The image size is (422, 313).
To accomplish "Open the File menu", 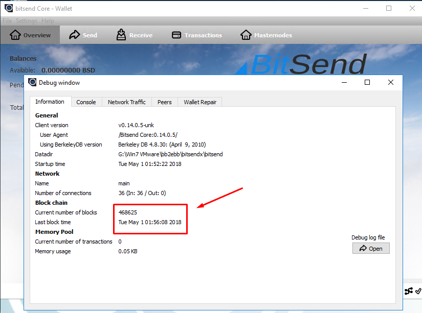I will tap(7, 21).
